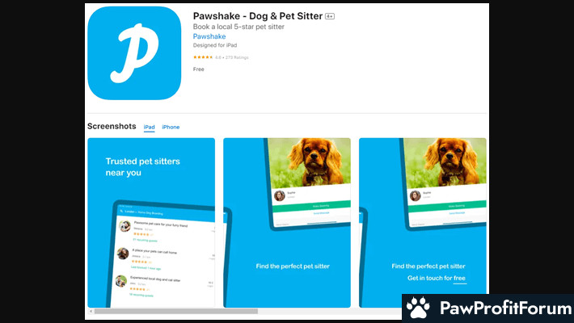Click the scrollbar left arrow
574x323 pixels.
coord(91,311)
